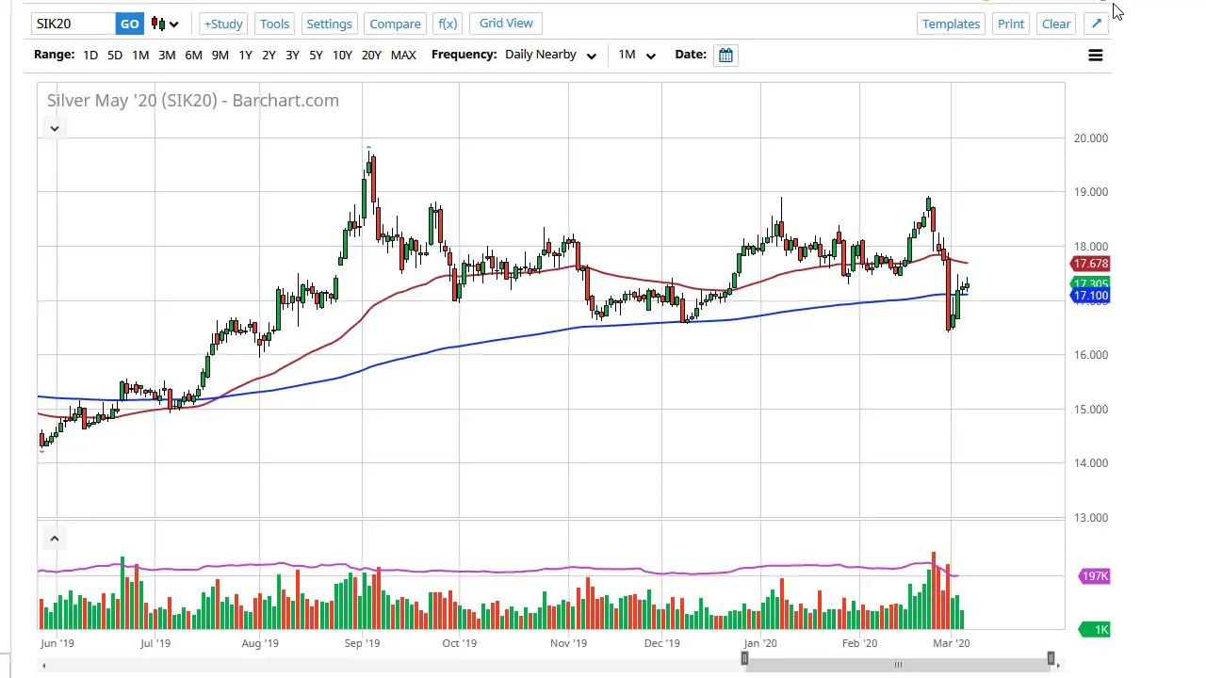This screenshot has height=678, width=1206.
Task: Switch to Grid View
Action: point(506,23)
